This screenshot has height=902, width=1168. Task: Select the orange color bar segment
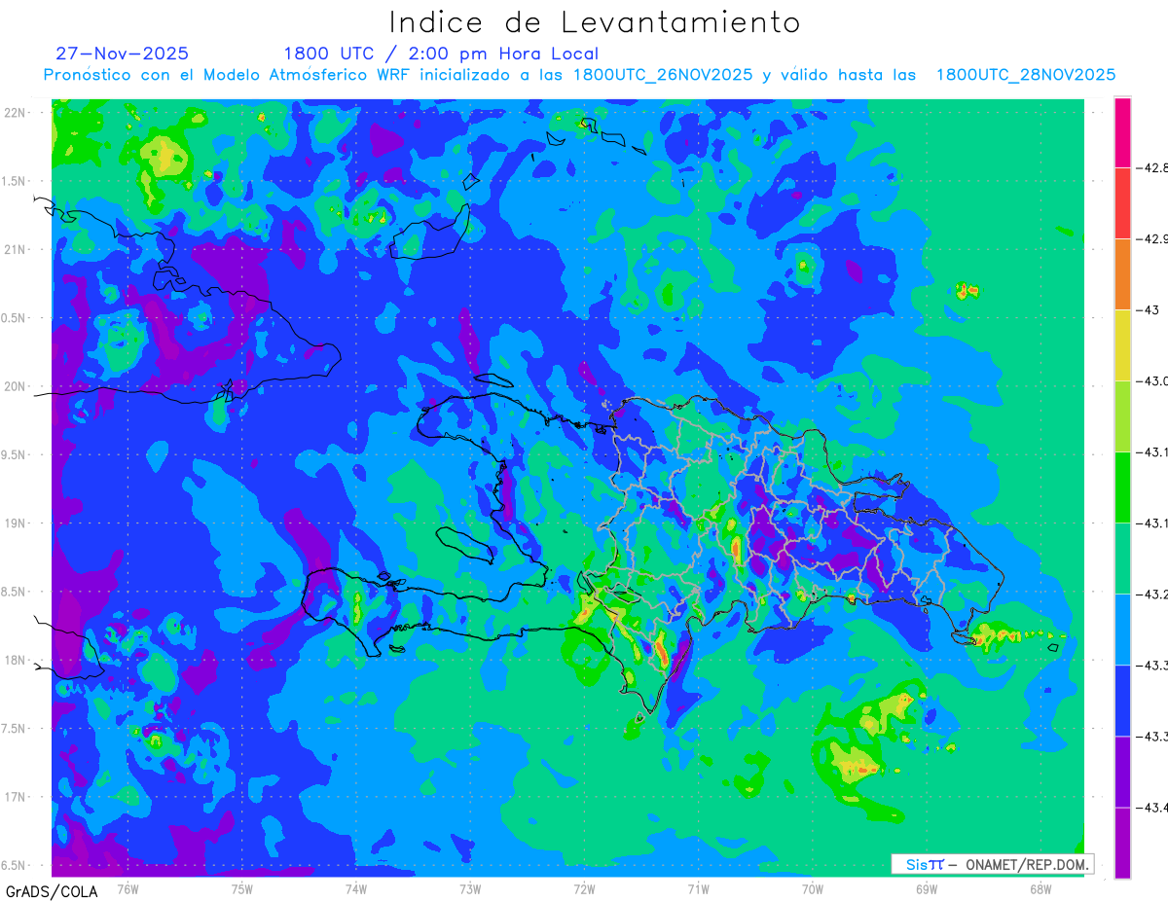pyautogui.click(x=1122, y=274)
